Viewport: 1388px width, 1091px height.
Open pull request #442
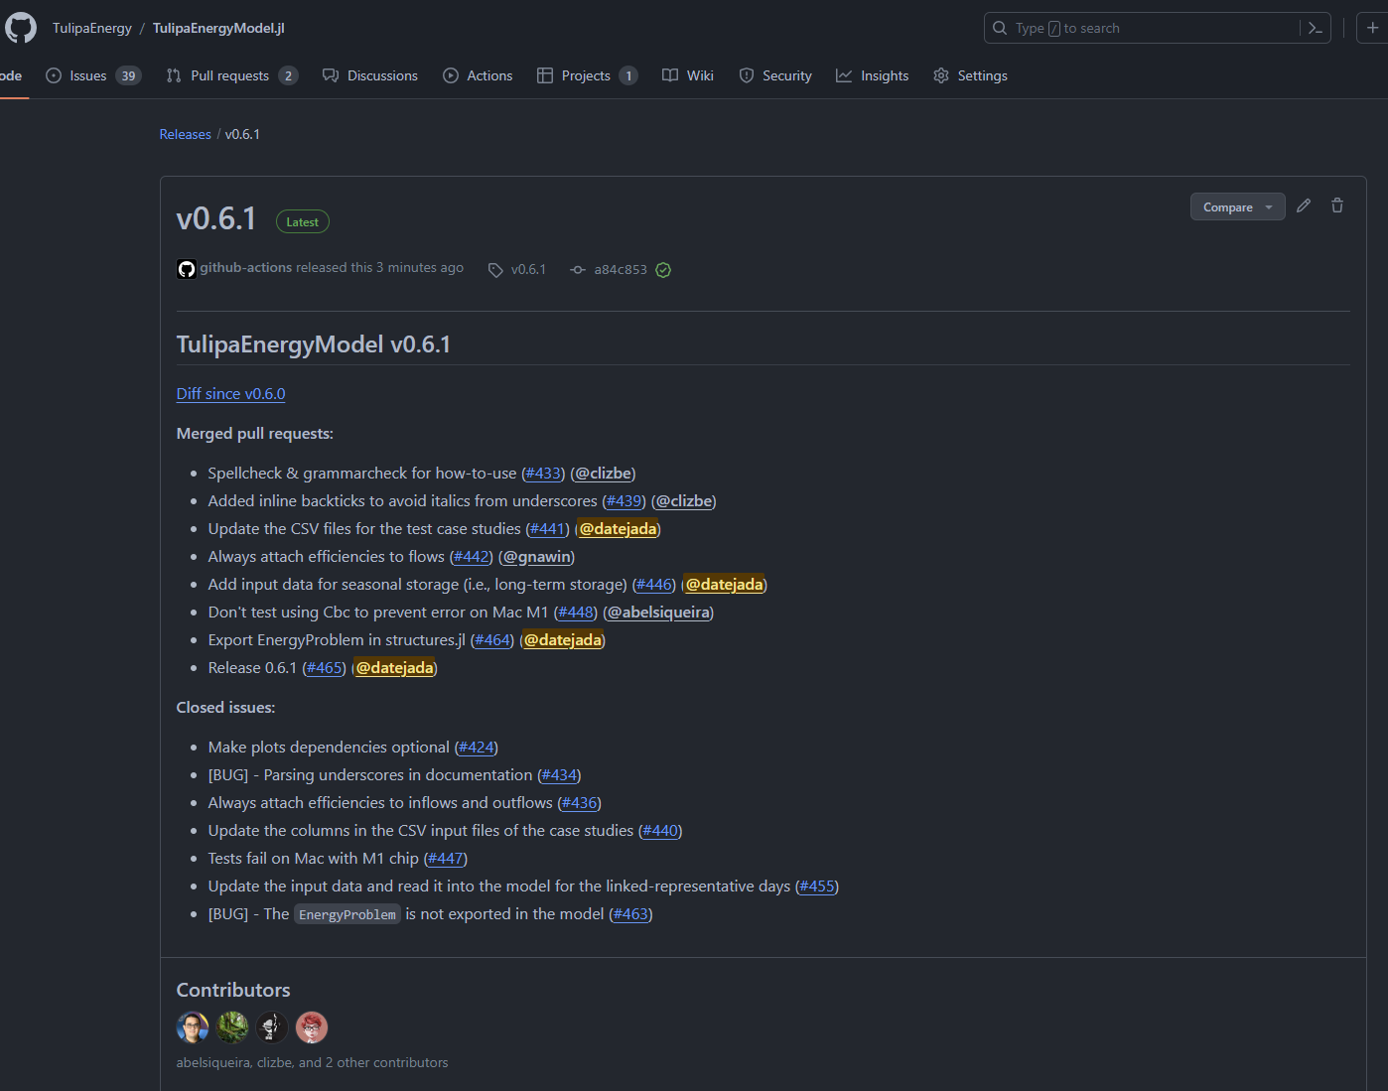(471, 557)
